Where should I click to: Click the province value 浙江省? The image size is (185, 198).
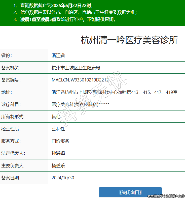[x=58, y=55]
